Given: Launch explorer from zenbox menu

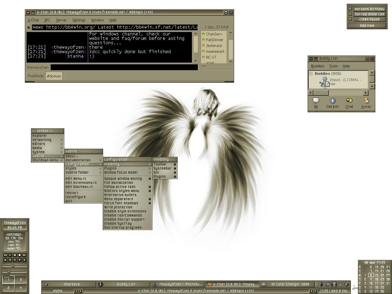Looking at the screenshot, I should (x=48, y=136).
